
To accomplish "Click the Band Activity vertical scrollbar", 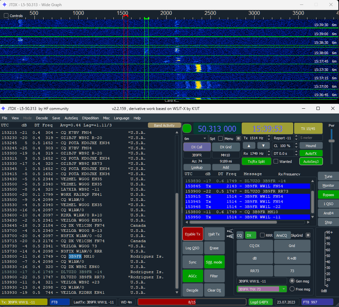I will [x=177, y=241].
